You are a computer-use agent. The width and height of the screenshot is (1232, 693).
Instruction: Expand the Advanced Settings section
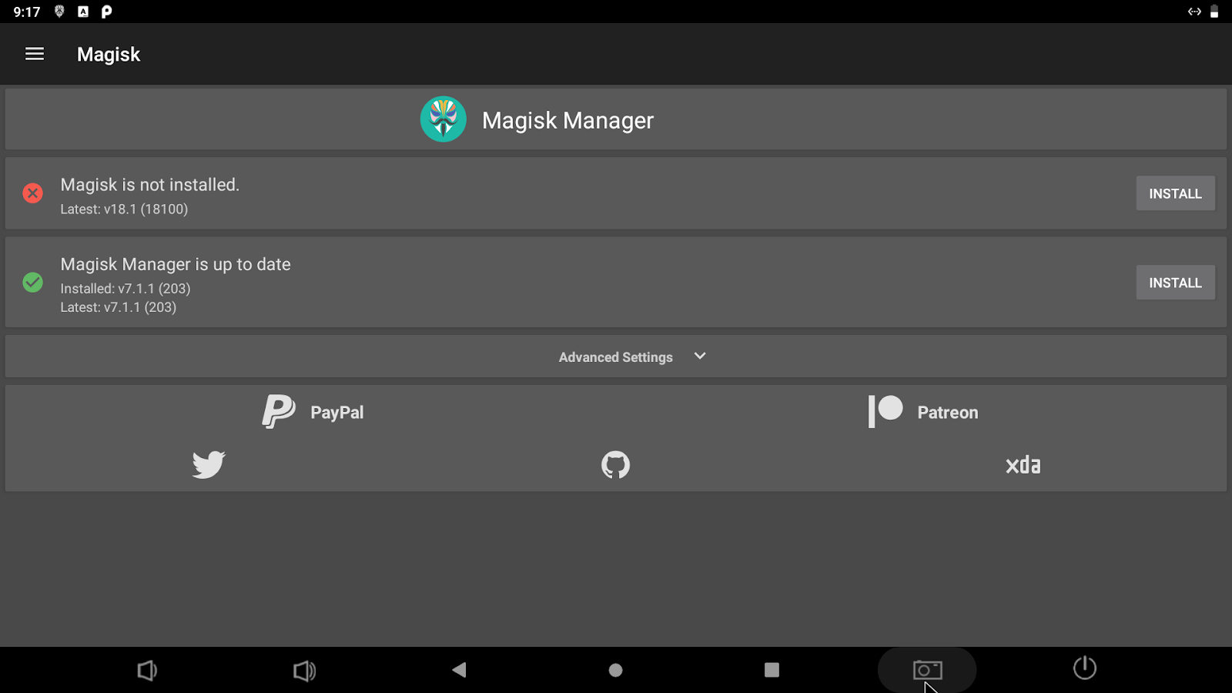tap(616, 357)
